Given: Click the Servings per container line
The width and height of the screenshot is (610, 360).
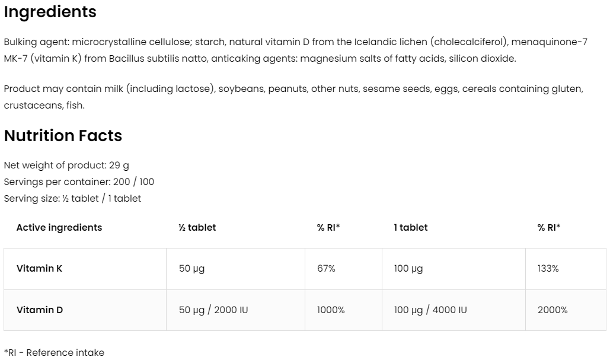Looking at the screenshot, I should coord(79,182).
